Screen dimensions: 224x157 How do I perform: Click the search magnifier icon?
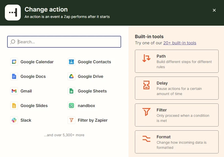(13, 42)
